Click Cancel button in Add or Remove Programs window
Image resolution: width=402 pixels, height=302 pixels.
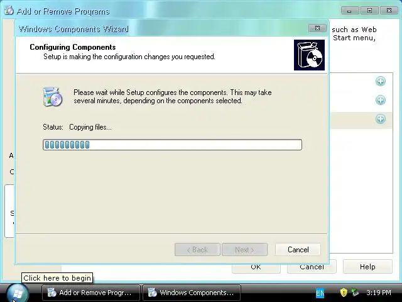[x=312, y=267]
